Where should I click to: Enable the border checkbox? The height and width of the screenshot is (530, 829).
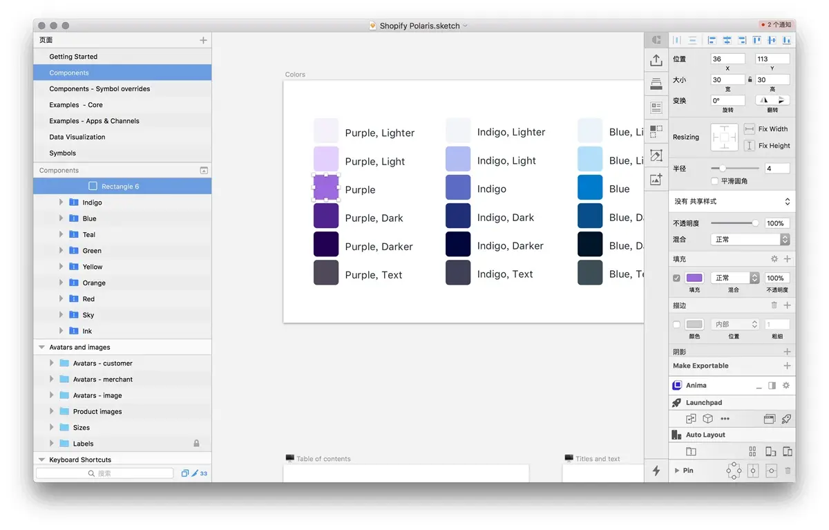coord(676,324)
